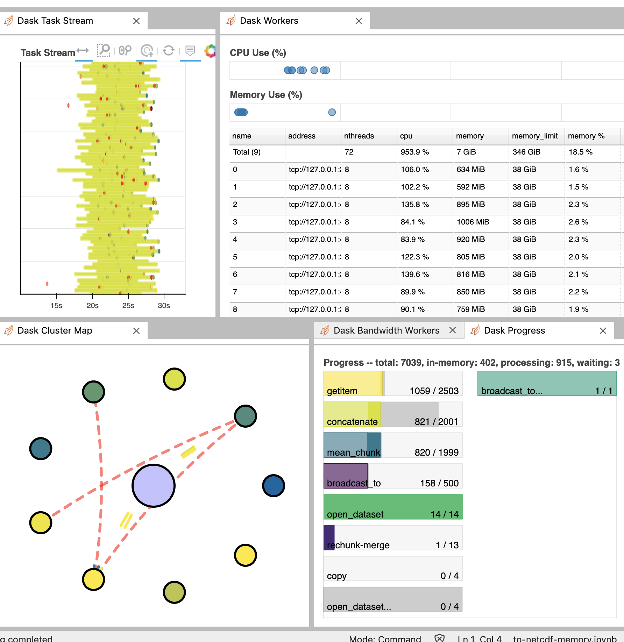Click the trusted notebook shield icon
624x642 pixels.
tap(439, 638)
